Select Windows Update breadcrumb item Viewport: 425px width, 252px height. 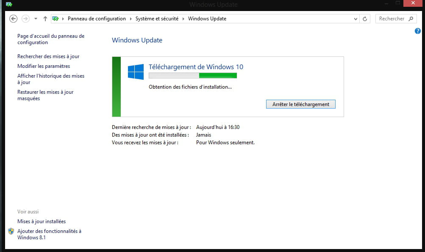207,19
